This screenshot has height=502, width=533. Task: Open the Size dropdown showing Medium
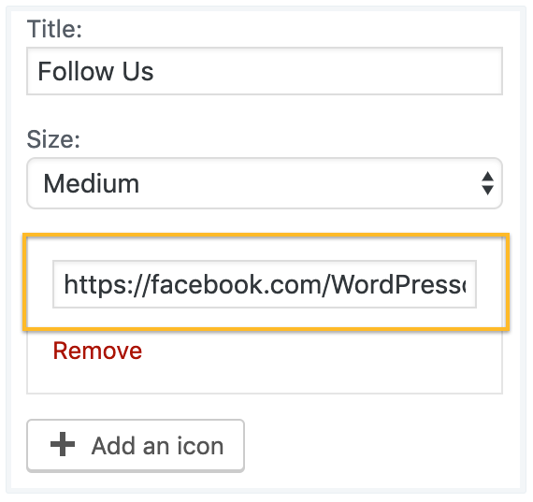coord(265,183)
